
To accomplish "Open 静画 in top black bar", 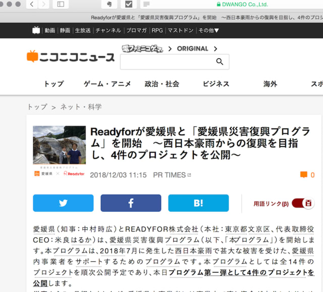I will coord(65,30).
